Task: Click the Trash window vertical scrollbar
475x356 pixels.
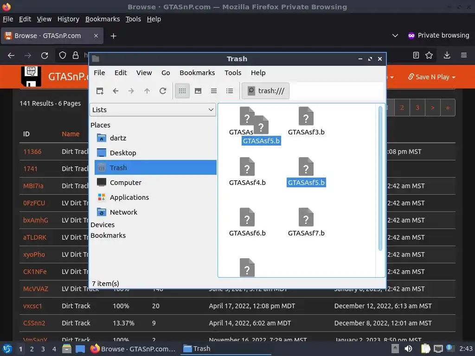Action: click(380, 178)
